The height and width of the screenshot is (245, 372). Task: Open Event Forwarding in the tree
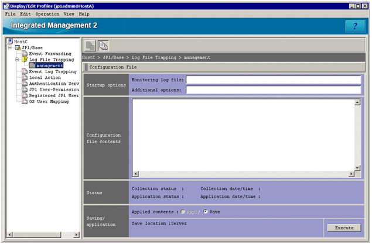point(49,53)
